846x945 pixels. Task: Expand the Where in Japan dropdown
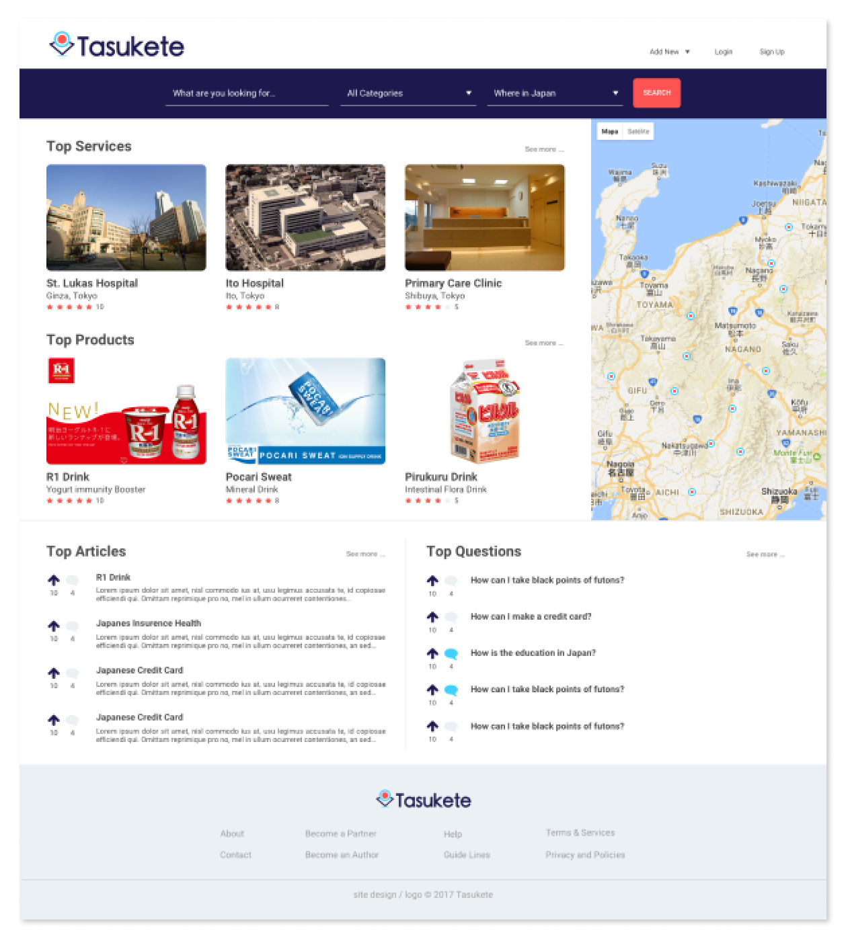tap(555, 93)
